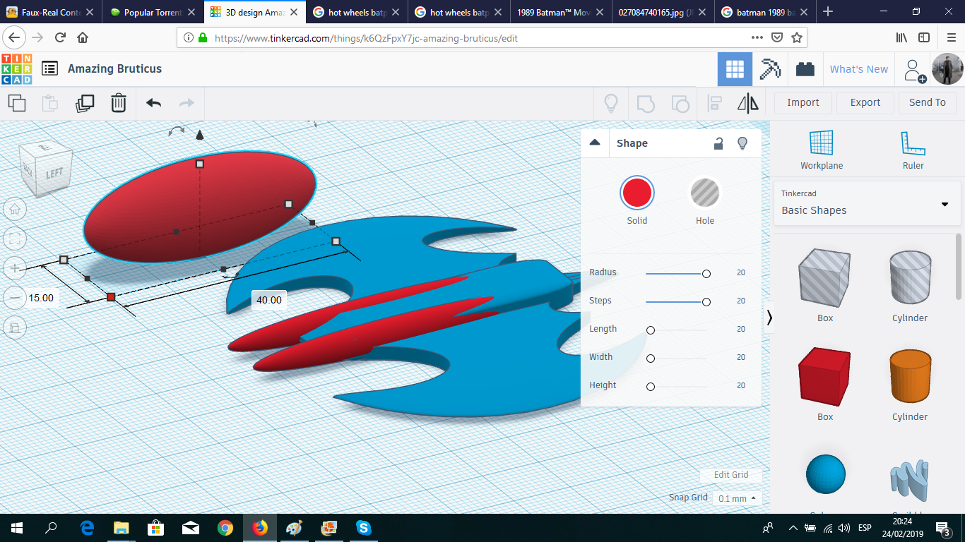Viewport: 965px width, 542px height.
Task: Collapse the Shape panel with its arrow
Action: pos(594,143)
